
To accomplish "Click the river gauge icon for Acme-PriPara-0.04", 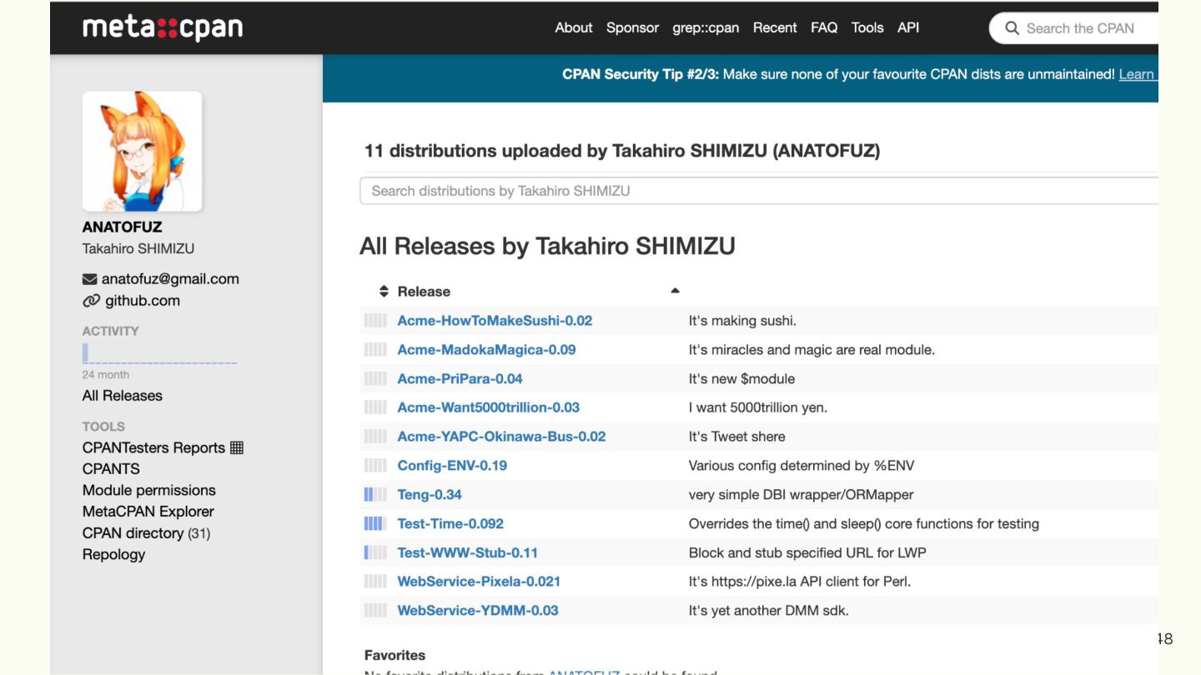I will click(x=375, y=379).
